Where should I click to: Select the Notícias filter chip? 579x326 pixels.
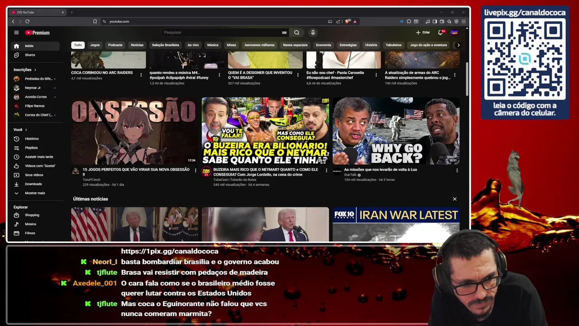tap(137, 45)
